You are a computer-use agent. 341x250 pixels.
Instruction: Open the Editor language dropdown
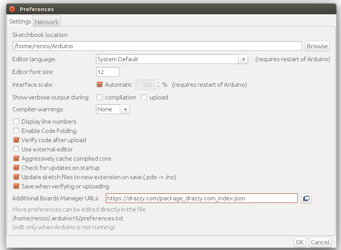click(x=243, y=59)
